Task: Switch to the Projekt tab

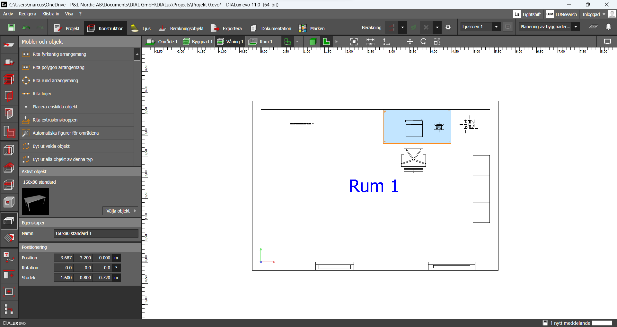Action: (66, 28)
